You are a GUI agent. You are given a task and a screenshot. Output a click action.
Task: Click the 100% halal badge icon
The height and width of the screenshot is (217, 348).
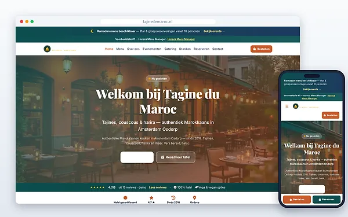pyautogui.click(x=175, y=187)
